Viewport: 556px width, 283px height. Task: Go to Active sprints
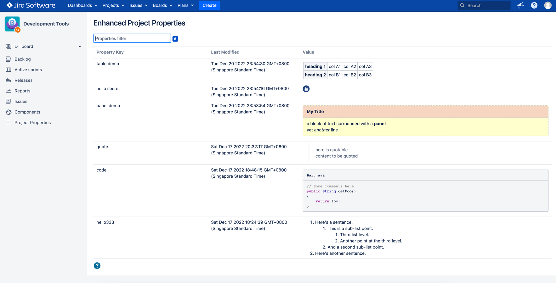28,70
